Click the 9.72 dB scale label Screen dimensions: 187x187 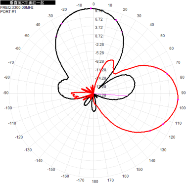click(x=99, y=11)
